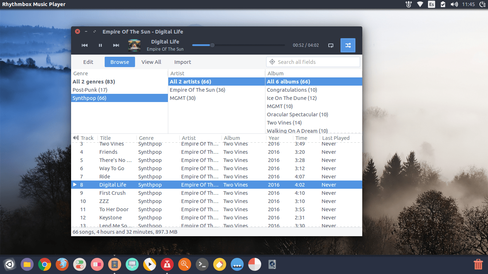The width and height of the screenshot is (488, 274).
Task: Open the orange magnifier dock icon
Action: 185,264
